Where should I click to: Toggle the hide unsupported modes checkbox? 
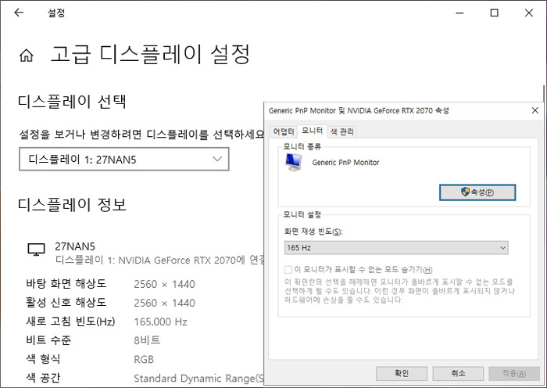click(288, 270)
